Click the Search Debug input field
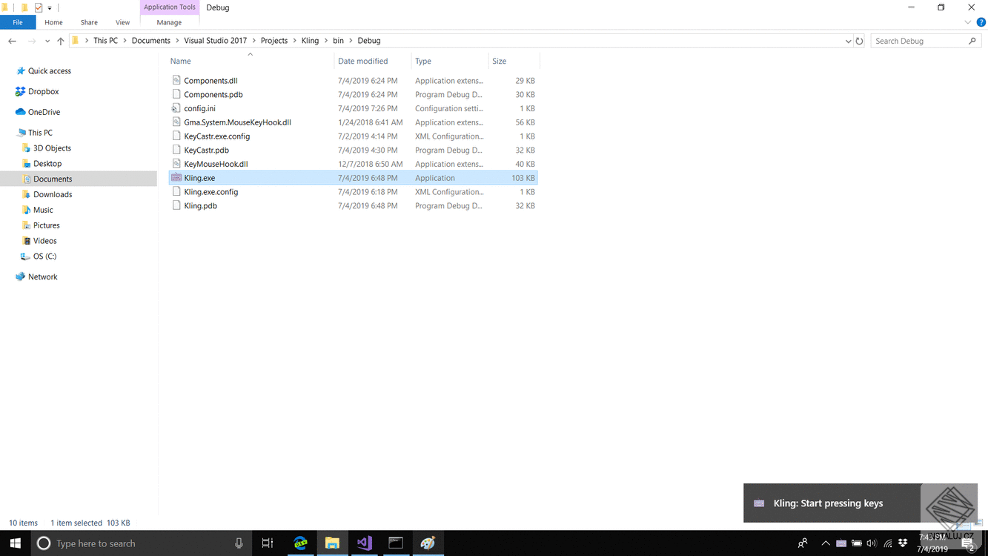The image size is (988, 556). (x=926, y=41)
